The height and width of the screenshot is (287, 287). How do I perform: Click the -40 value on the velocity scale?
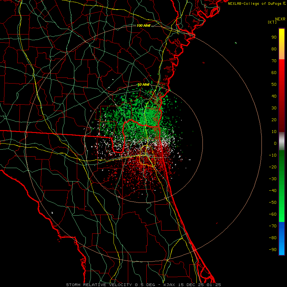click(x=273, y=191)
